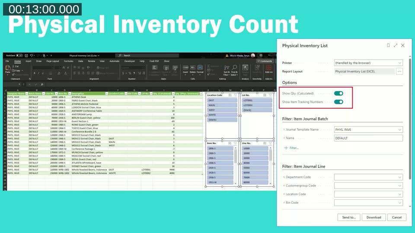The image size is (415, 233).
Task: Open Description column filter arrow
Action: pos(107,94)
